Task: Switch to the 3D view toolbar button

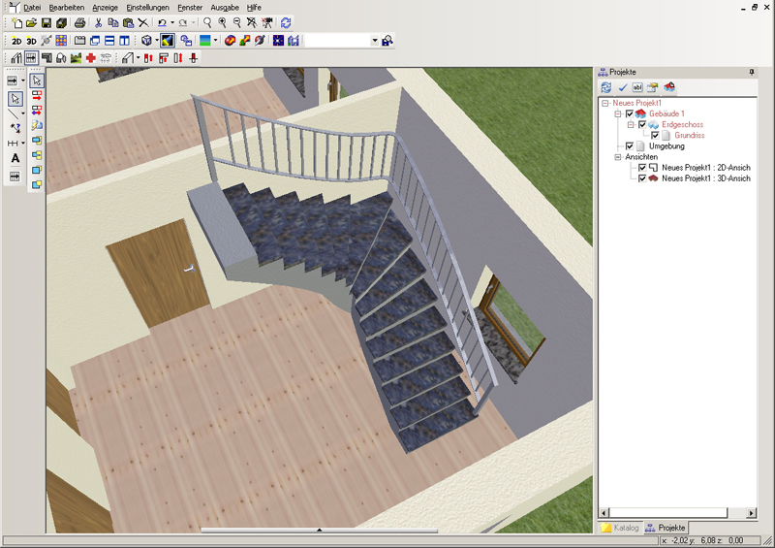Action: (31, 41)
